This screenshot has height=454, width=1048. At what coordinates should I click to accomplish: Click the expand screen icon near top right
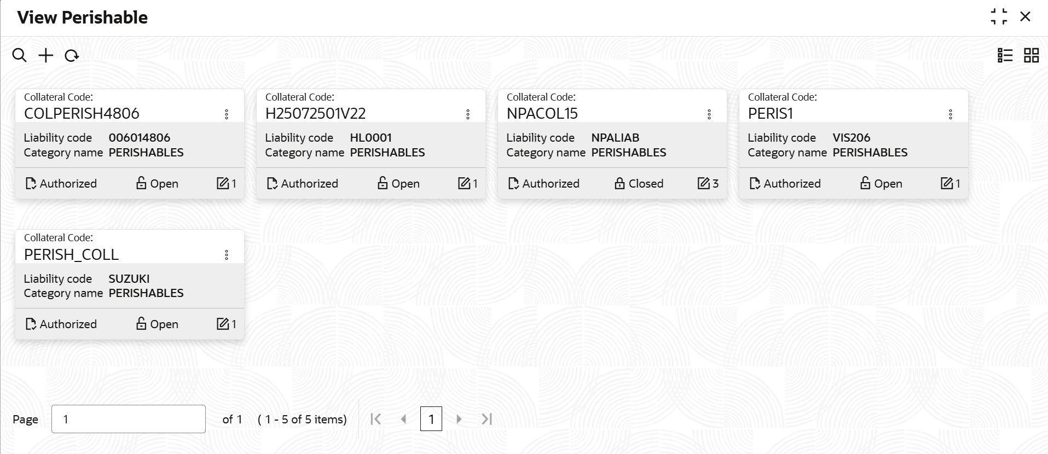[x=999, y=16]
